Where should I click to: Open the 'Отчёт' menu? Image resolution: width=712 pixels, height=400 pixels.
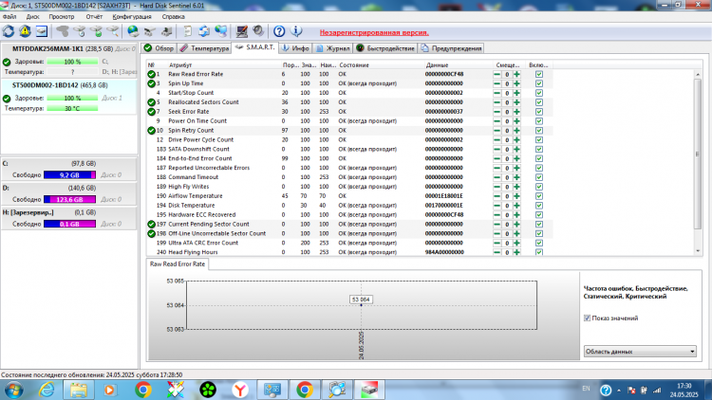pos(94,17)
